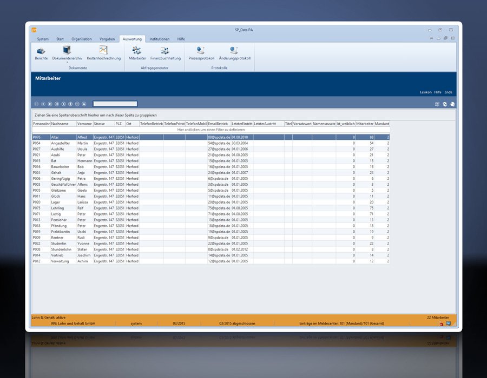
Task: Open the grid layout settings icon
Action: [x=437, y=104]
